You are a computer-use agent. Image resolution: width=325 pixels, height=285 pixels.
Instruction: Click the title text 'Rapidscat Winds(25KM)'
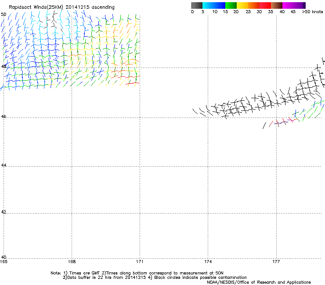pyautogui.click(x=36, y=7)
